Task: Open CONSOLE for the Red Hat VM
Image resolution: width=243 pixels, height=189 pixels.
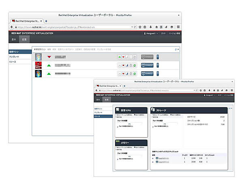Action: [x=147, y=66]
